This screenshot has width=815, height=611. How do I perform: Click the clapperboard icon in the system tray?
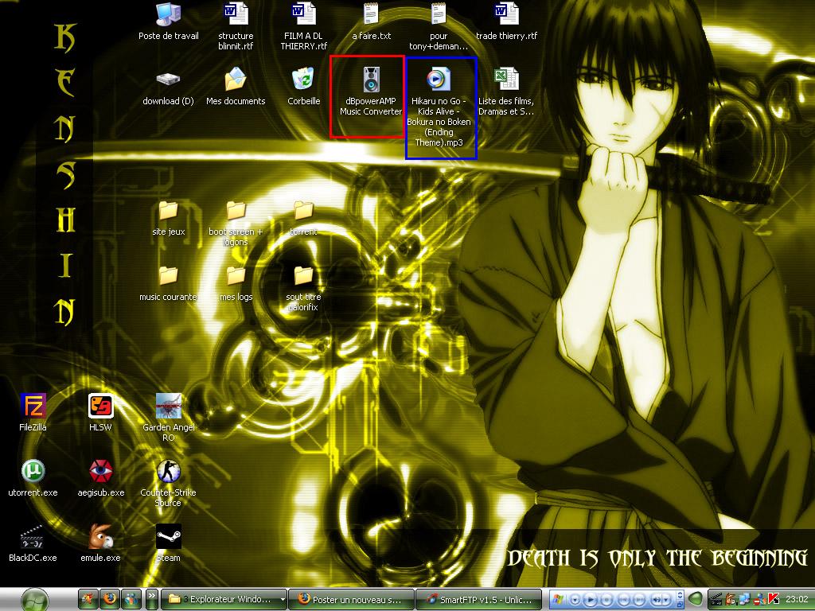pyautogui.click(x=716, y=599)
